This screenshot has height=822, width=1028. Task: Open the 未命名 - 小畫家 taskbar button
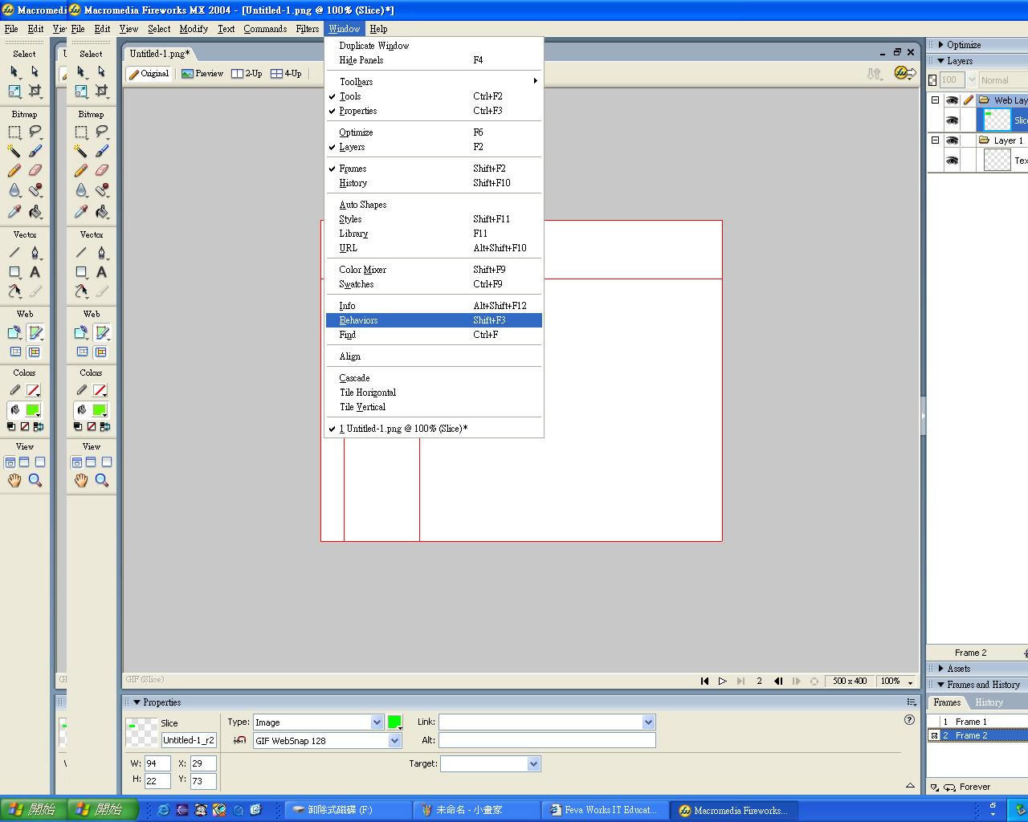tap(477, 810)
